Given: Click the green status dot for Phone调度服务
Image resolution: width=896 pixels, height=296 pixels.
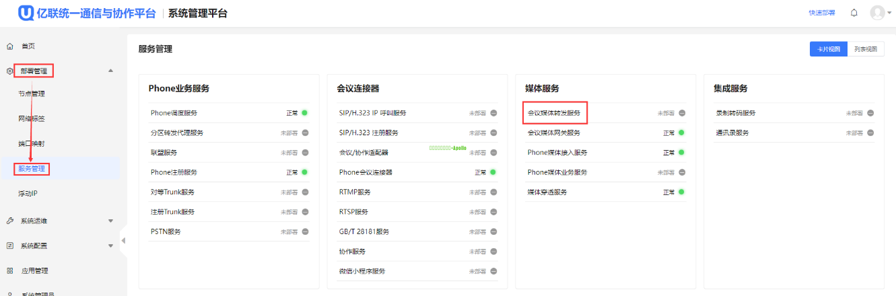Looking at the screenshot, I should click(x=304, y=113).
